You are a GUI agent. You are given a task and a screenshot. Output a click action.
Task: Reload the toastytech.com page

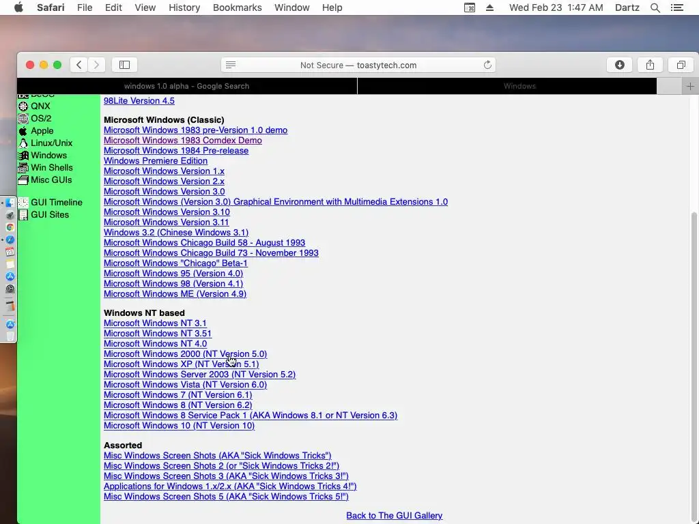(487, 65)
